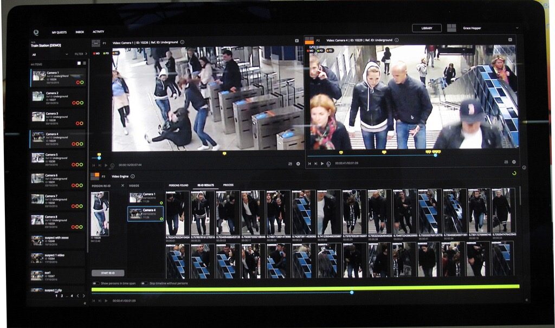Switch to the Persons Found tab
The width and height of the screenshot is (555, 328).
[178, 185]
